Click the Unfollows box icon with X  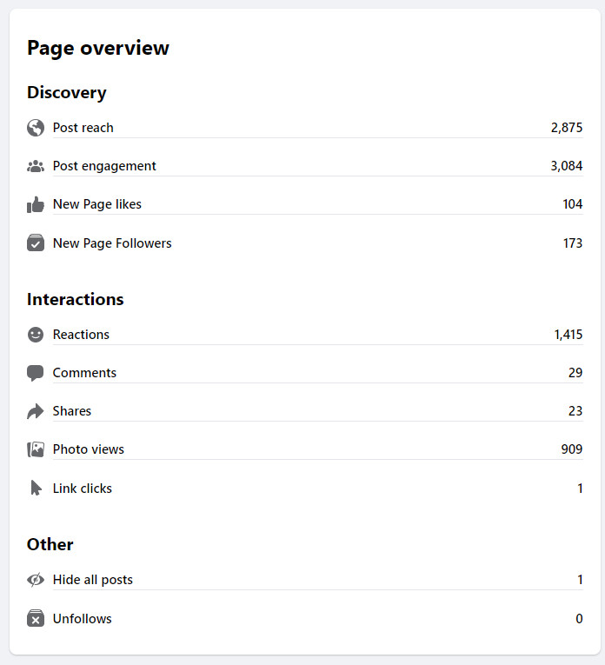(36, 619)
